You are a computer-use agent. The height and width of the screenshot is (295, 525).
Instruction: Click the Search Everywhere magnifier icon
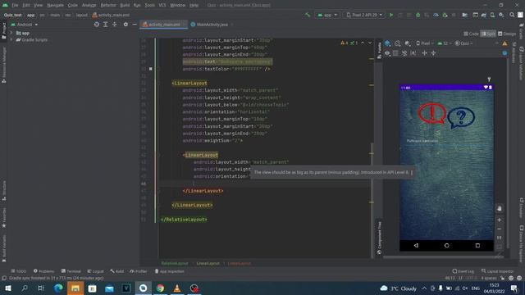point(512,15)
